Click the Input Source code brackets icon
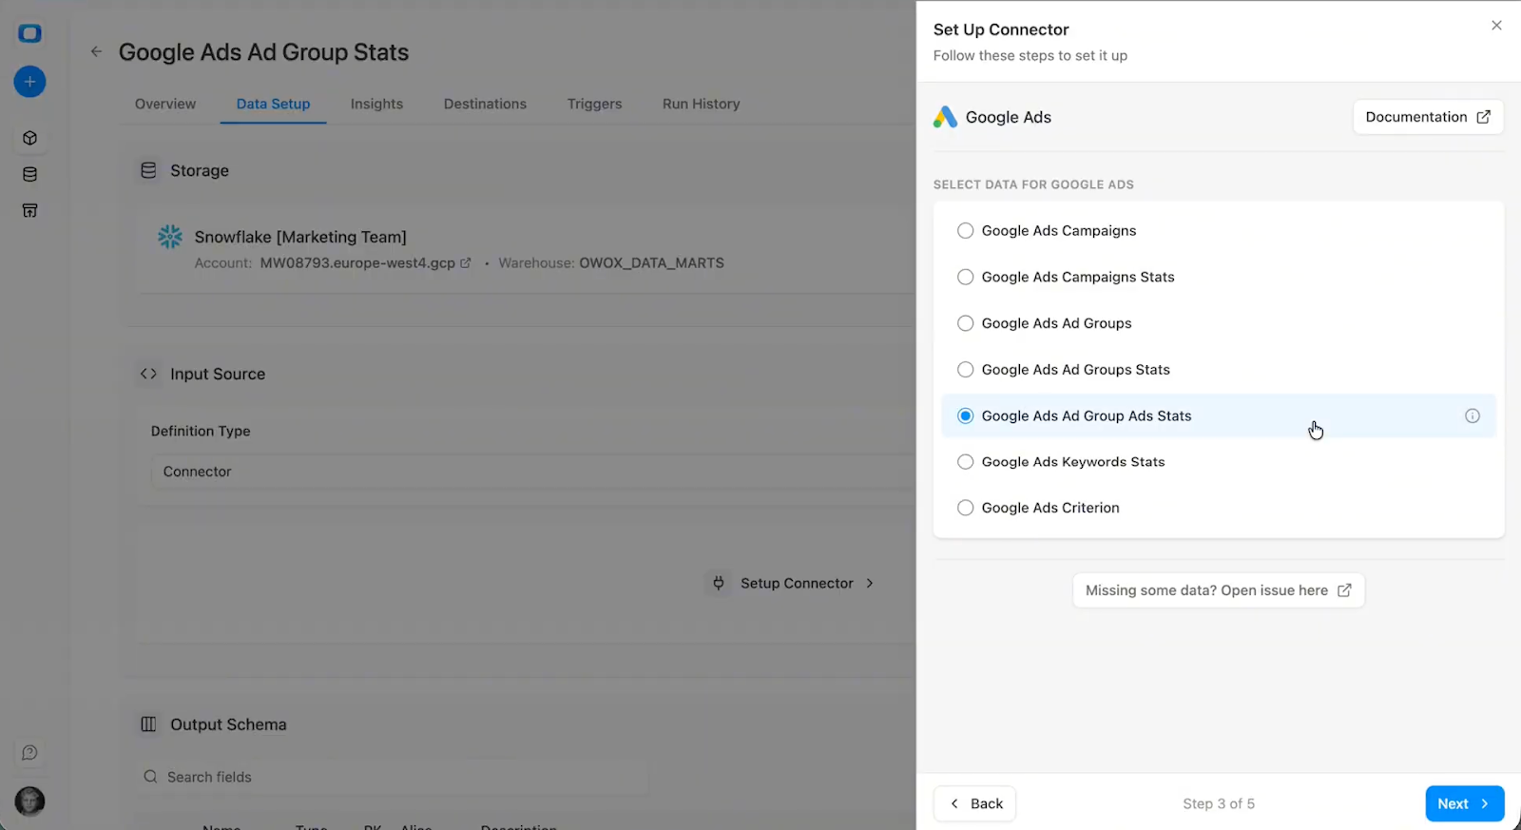Image resolution: width=1521 pixels, height=830 pixels. 148,374
